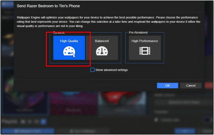Click the blurred blue button below the properties panel
This screenshot has width=214, height=135.
(x=185, y=131)
